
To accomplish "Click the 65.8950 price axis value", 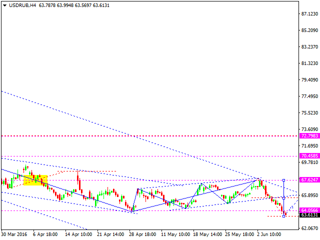I will pyautogui.click(x=309, y=195).
